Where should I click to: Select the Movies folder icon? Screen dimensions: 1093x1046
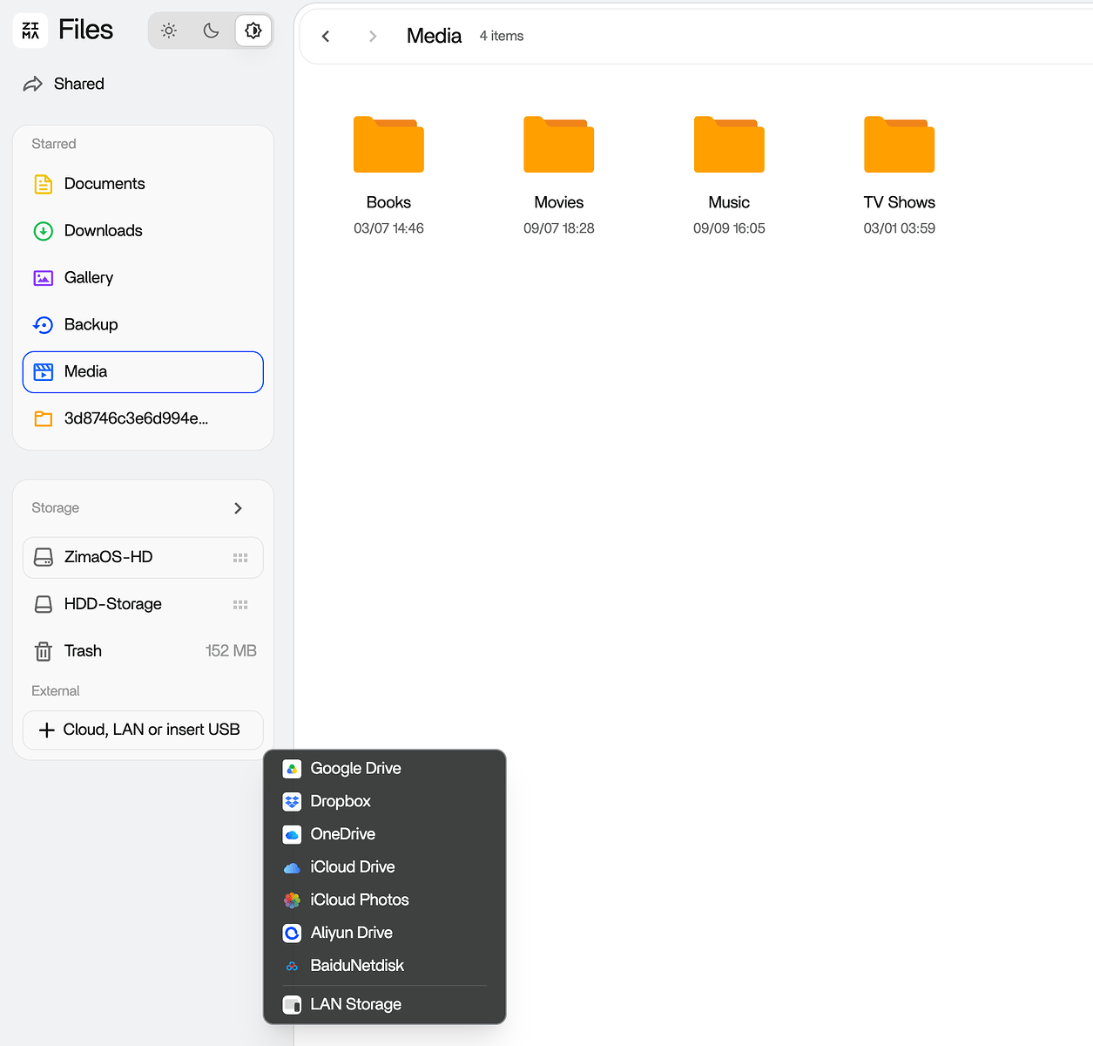coord(559,144)
